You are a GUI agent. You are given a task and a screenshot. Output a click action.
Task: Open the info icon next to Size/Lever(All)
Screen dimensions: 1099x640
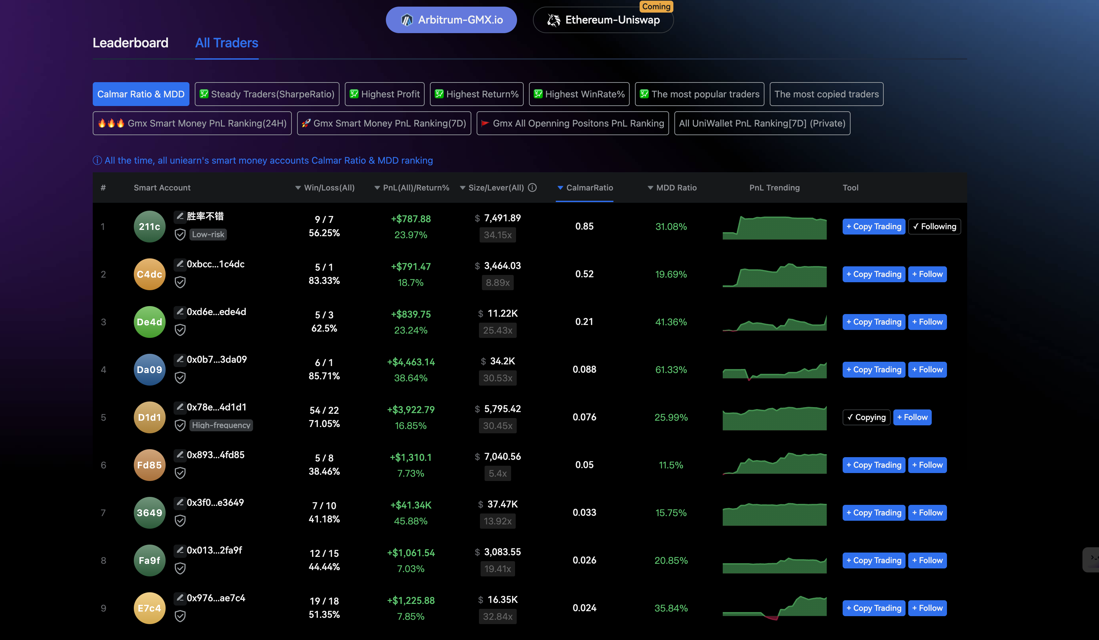(533, 187)
